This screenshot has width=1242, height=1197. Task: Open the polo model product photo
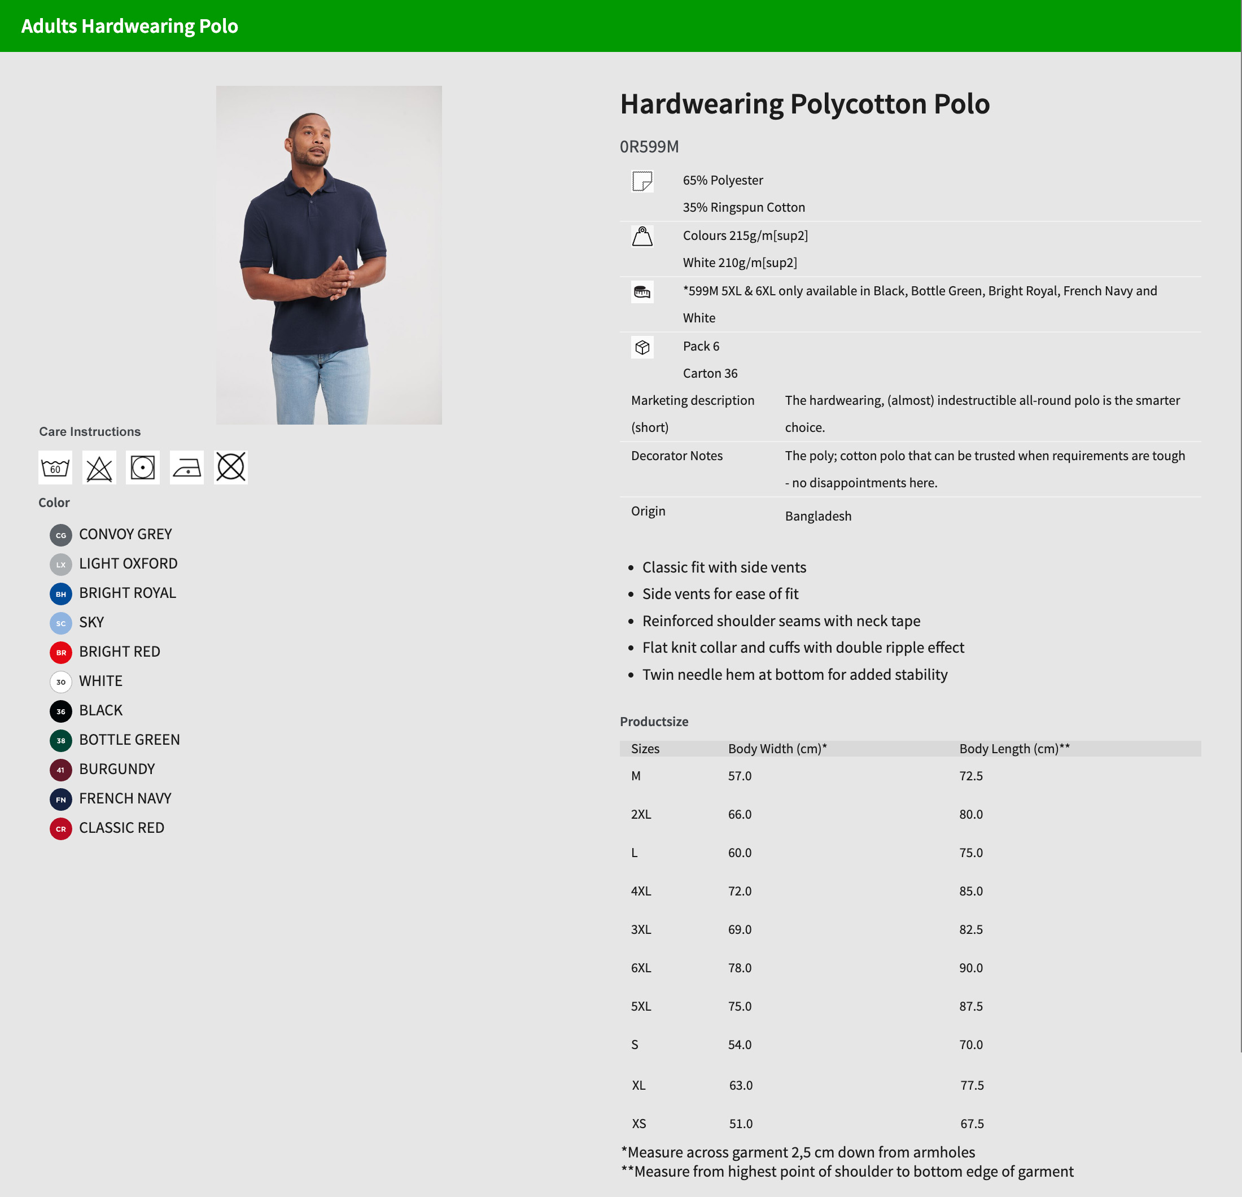pyautogui.click(x=329, y=255)
